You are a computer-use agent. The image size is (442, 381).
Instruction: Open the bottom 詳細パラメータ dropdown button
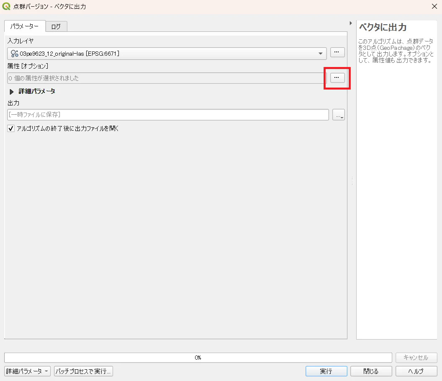pyautogui.click(x=27, y=371)
